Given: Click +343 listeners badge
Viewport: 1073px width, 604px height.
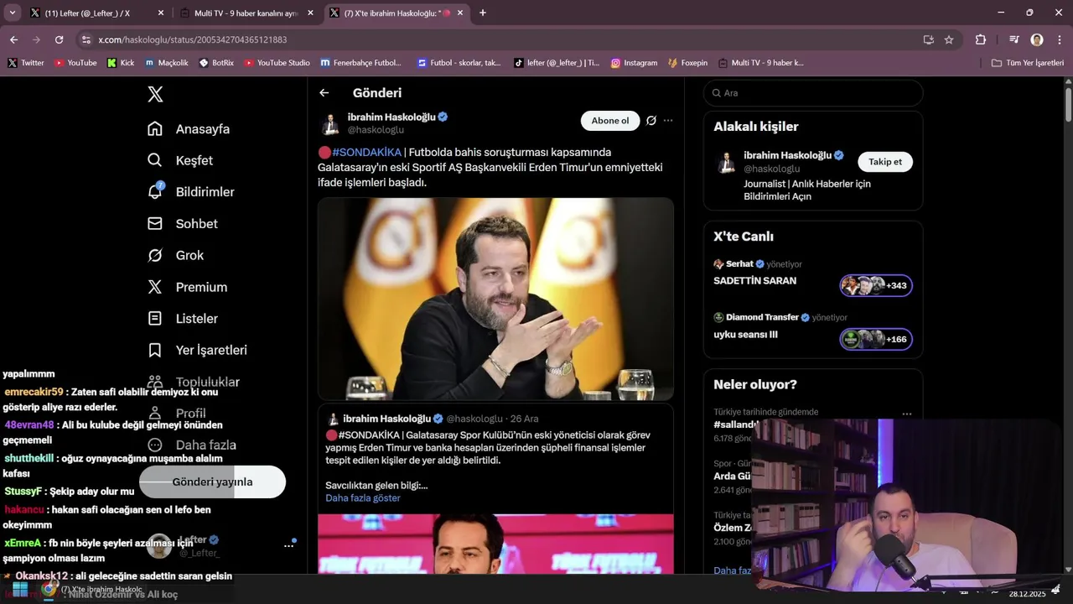Looking at the screenshot, I should click(x=876, y=286).
